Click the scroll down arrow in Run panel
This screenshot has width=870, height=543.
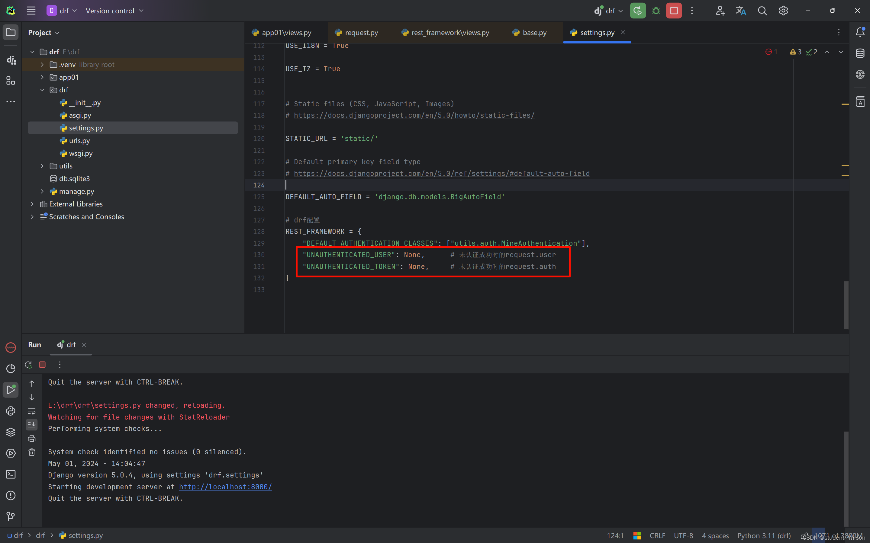31,398
